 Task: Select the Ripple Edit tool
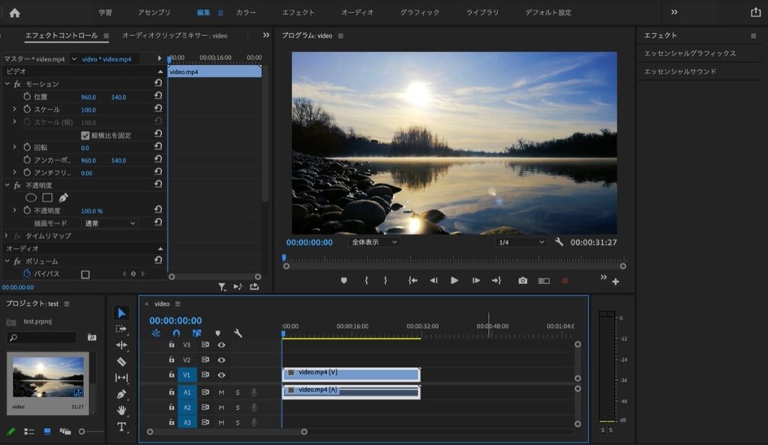coord(121,345)
